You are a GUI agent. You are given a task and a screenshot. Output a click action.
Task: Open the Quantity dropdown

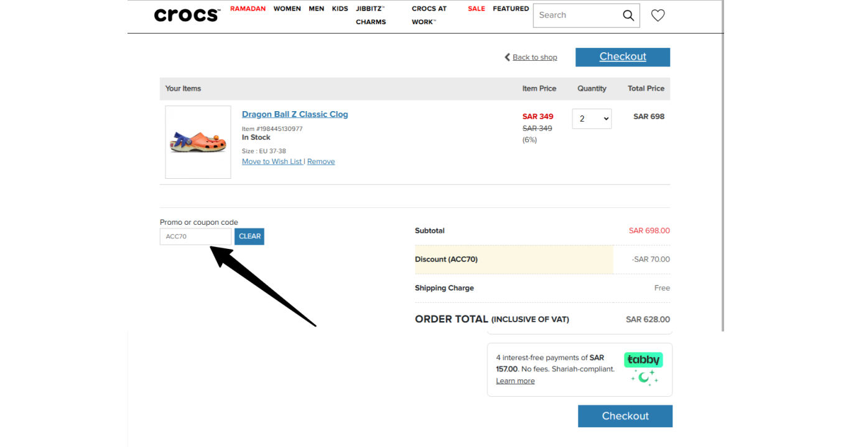click(592, 119)
